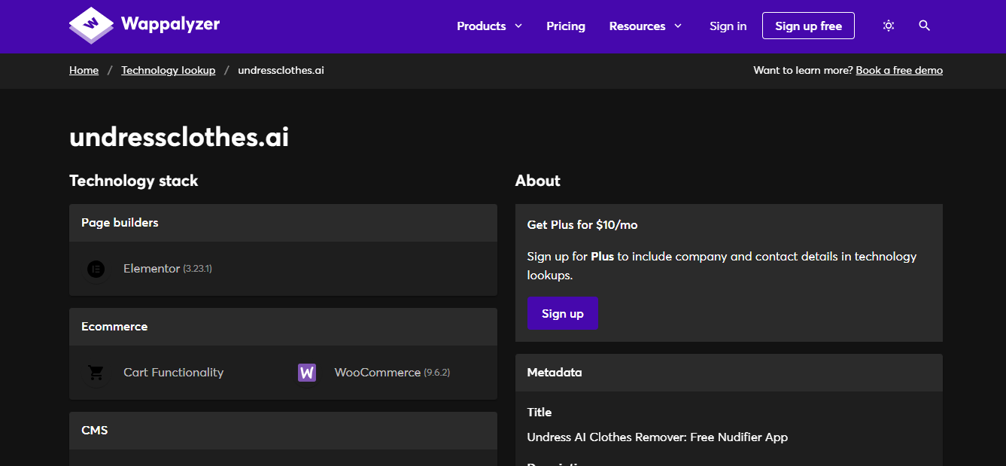1006x466 pixels.
Task: Click the Get Plus for $10/mo text
Action: point(582,225)
